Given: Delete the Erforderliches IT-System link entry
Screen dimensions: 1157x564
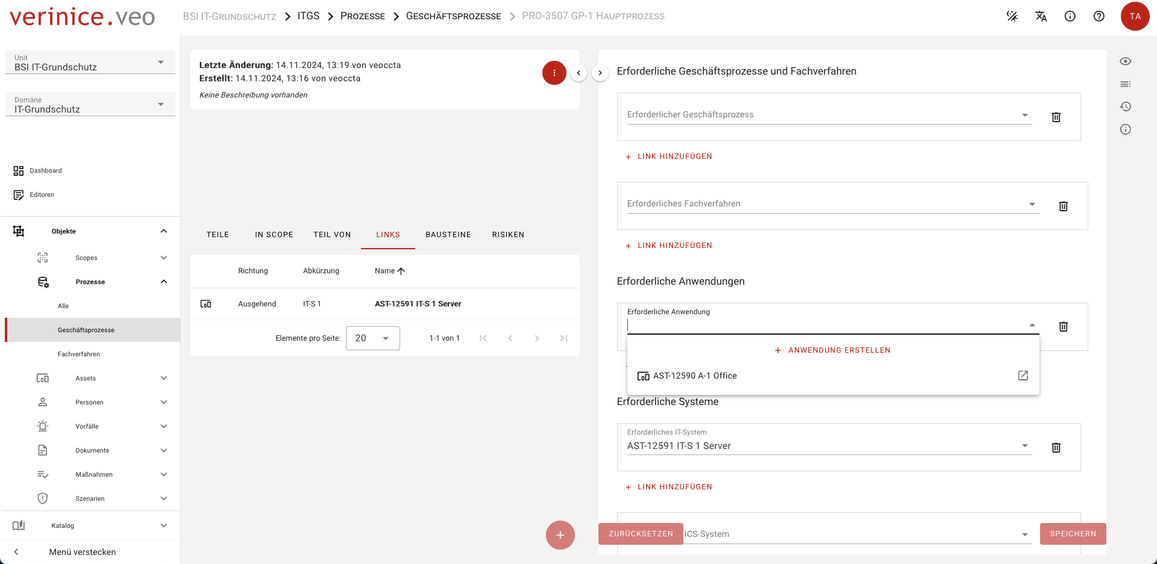Looking at the screenshot, I should [x=1056, y=447].
